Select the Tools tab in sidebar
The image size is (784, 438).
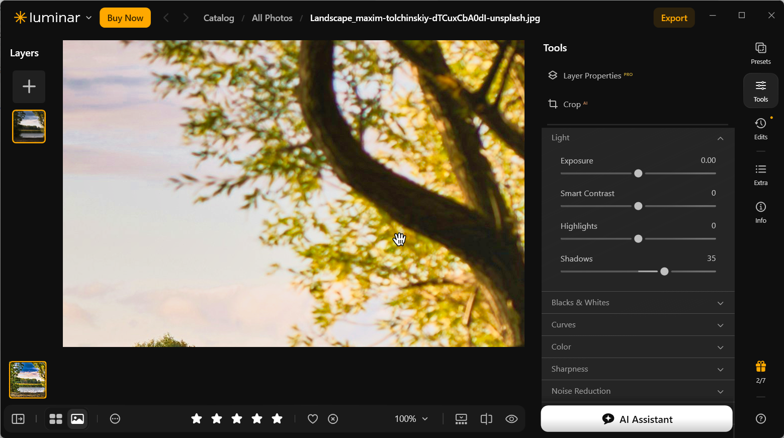tap(760, 91)
